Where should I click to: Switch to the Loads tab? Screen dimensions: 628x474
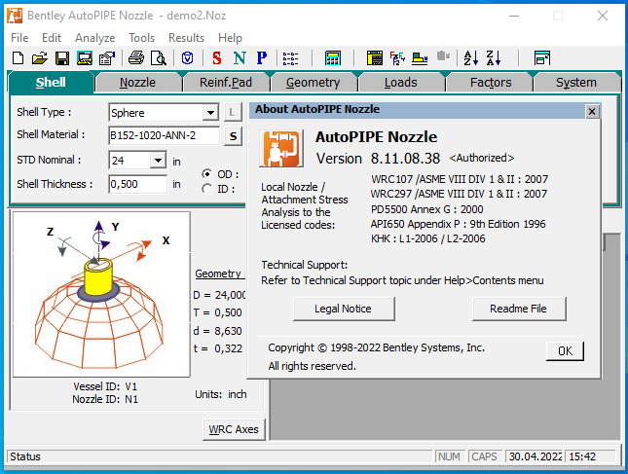(400, 83)
